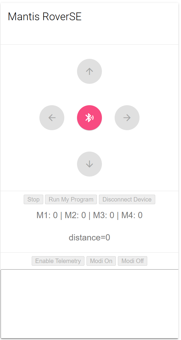Click the distance=0 readout
181x340 pixels.
point(89,238)
